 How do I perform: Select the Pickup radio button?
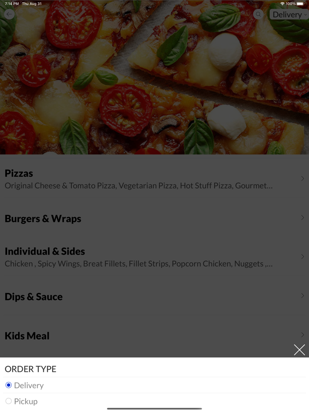[8, 401]
